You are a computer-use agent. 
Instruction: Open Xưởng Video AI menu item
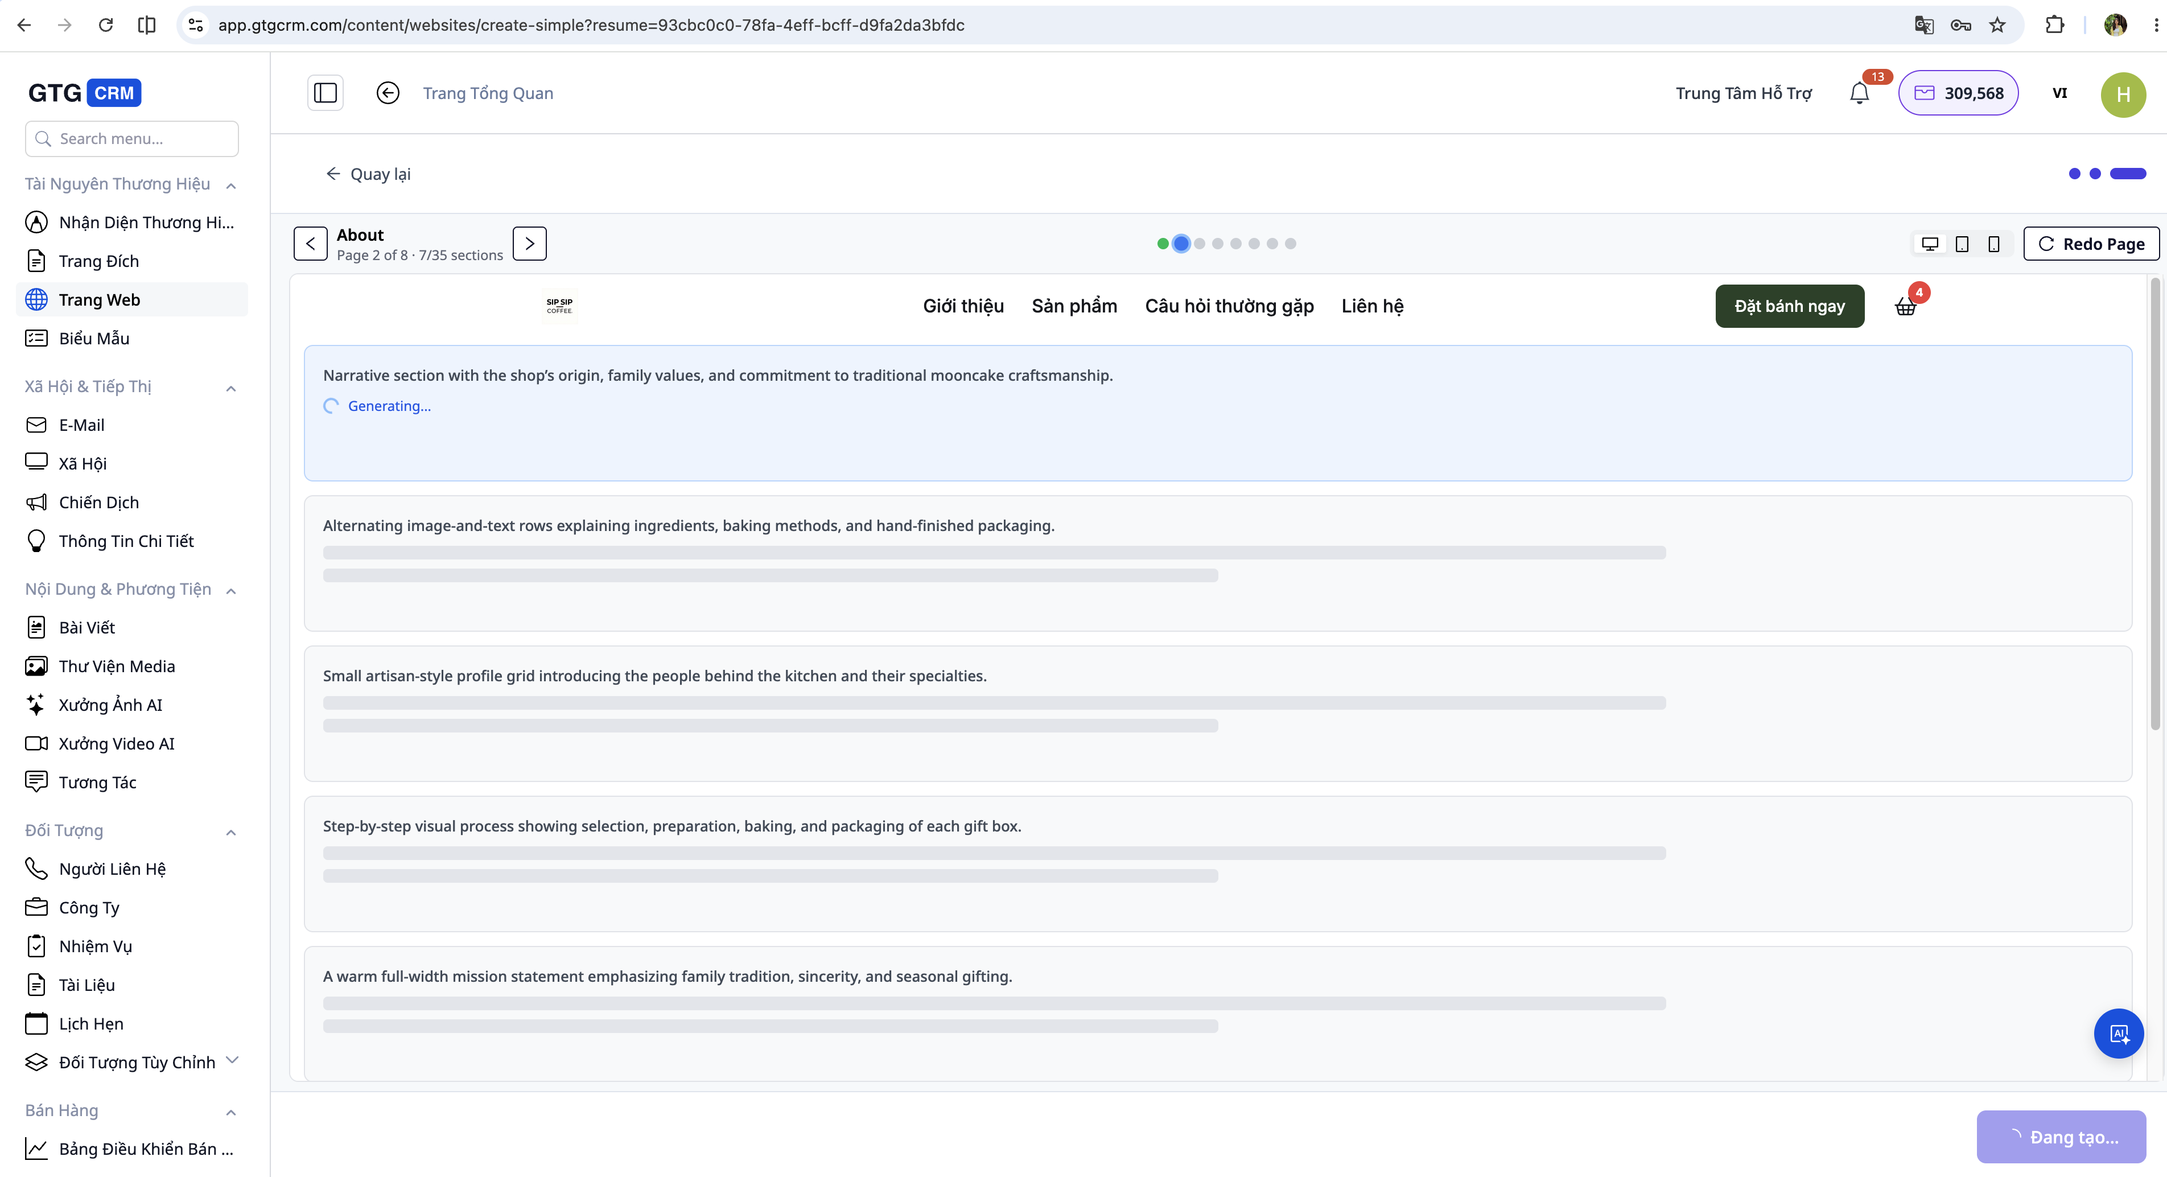(x=132, y=744)
